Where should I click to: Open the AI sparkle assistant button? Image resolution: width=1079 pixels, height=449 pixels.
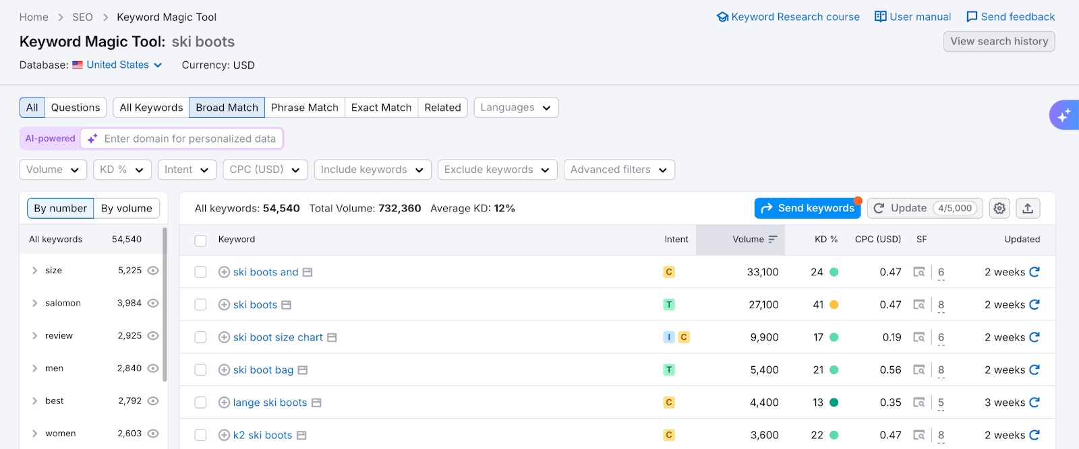(x=1063, y=115)
